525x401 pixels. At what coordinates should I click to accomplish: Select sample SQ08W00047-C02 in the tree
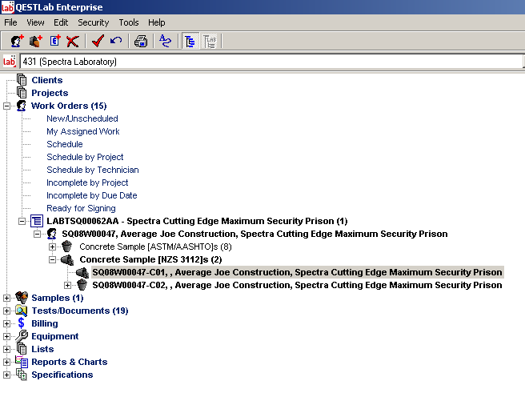tap(297, 285)
